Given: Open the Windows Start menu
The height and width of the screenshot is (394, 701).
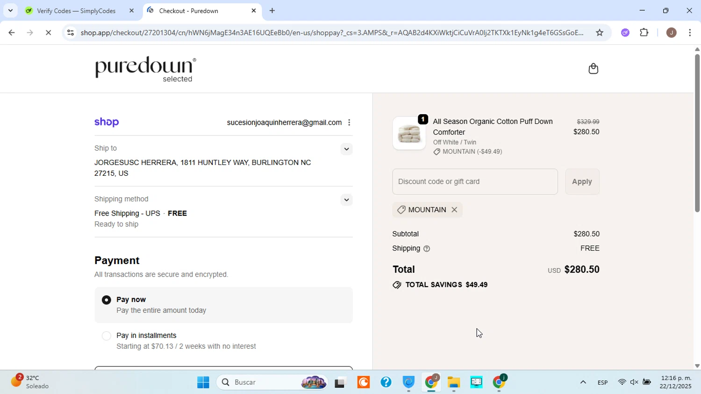Looking at the screenshot, I should tap(203, 383).
